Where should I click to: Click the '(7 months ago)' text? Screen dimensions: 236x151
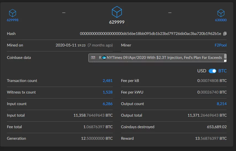100,45
